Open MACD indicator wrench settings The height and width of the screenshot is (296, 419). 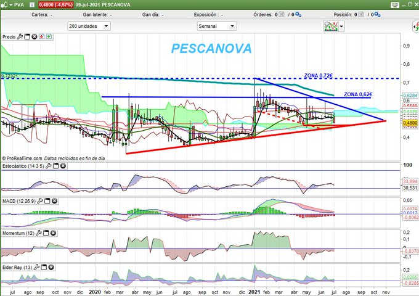[40, 201]
